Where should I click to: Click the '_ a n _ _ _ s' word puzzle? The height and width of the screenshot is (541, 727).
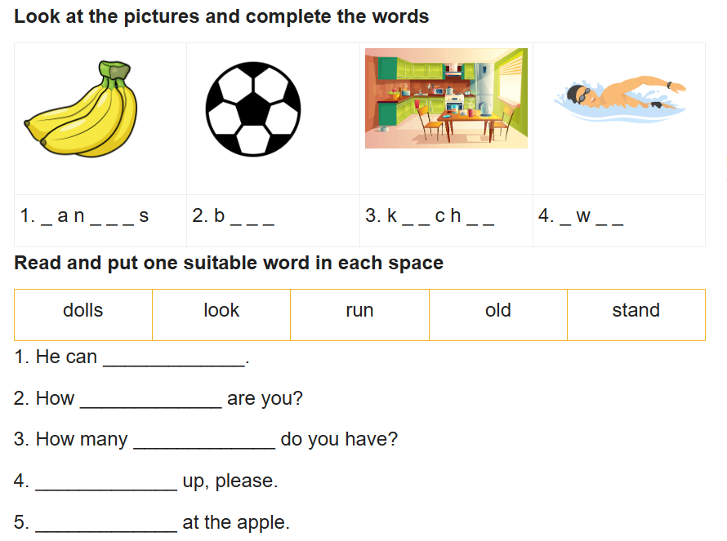pyautogui.click(x=95, y=216)
